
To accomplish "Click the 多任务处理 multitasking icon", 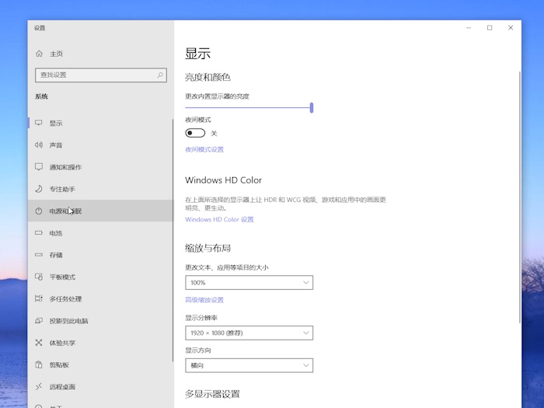I will [x=39, y=298].
